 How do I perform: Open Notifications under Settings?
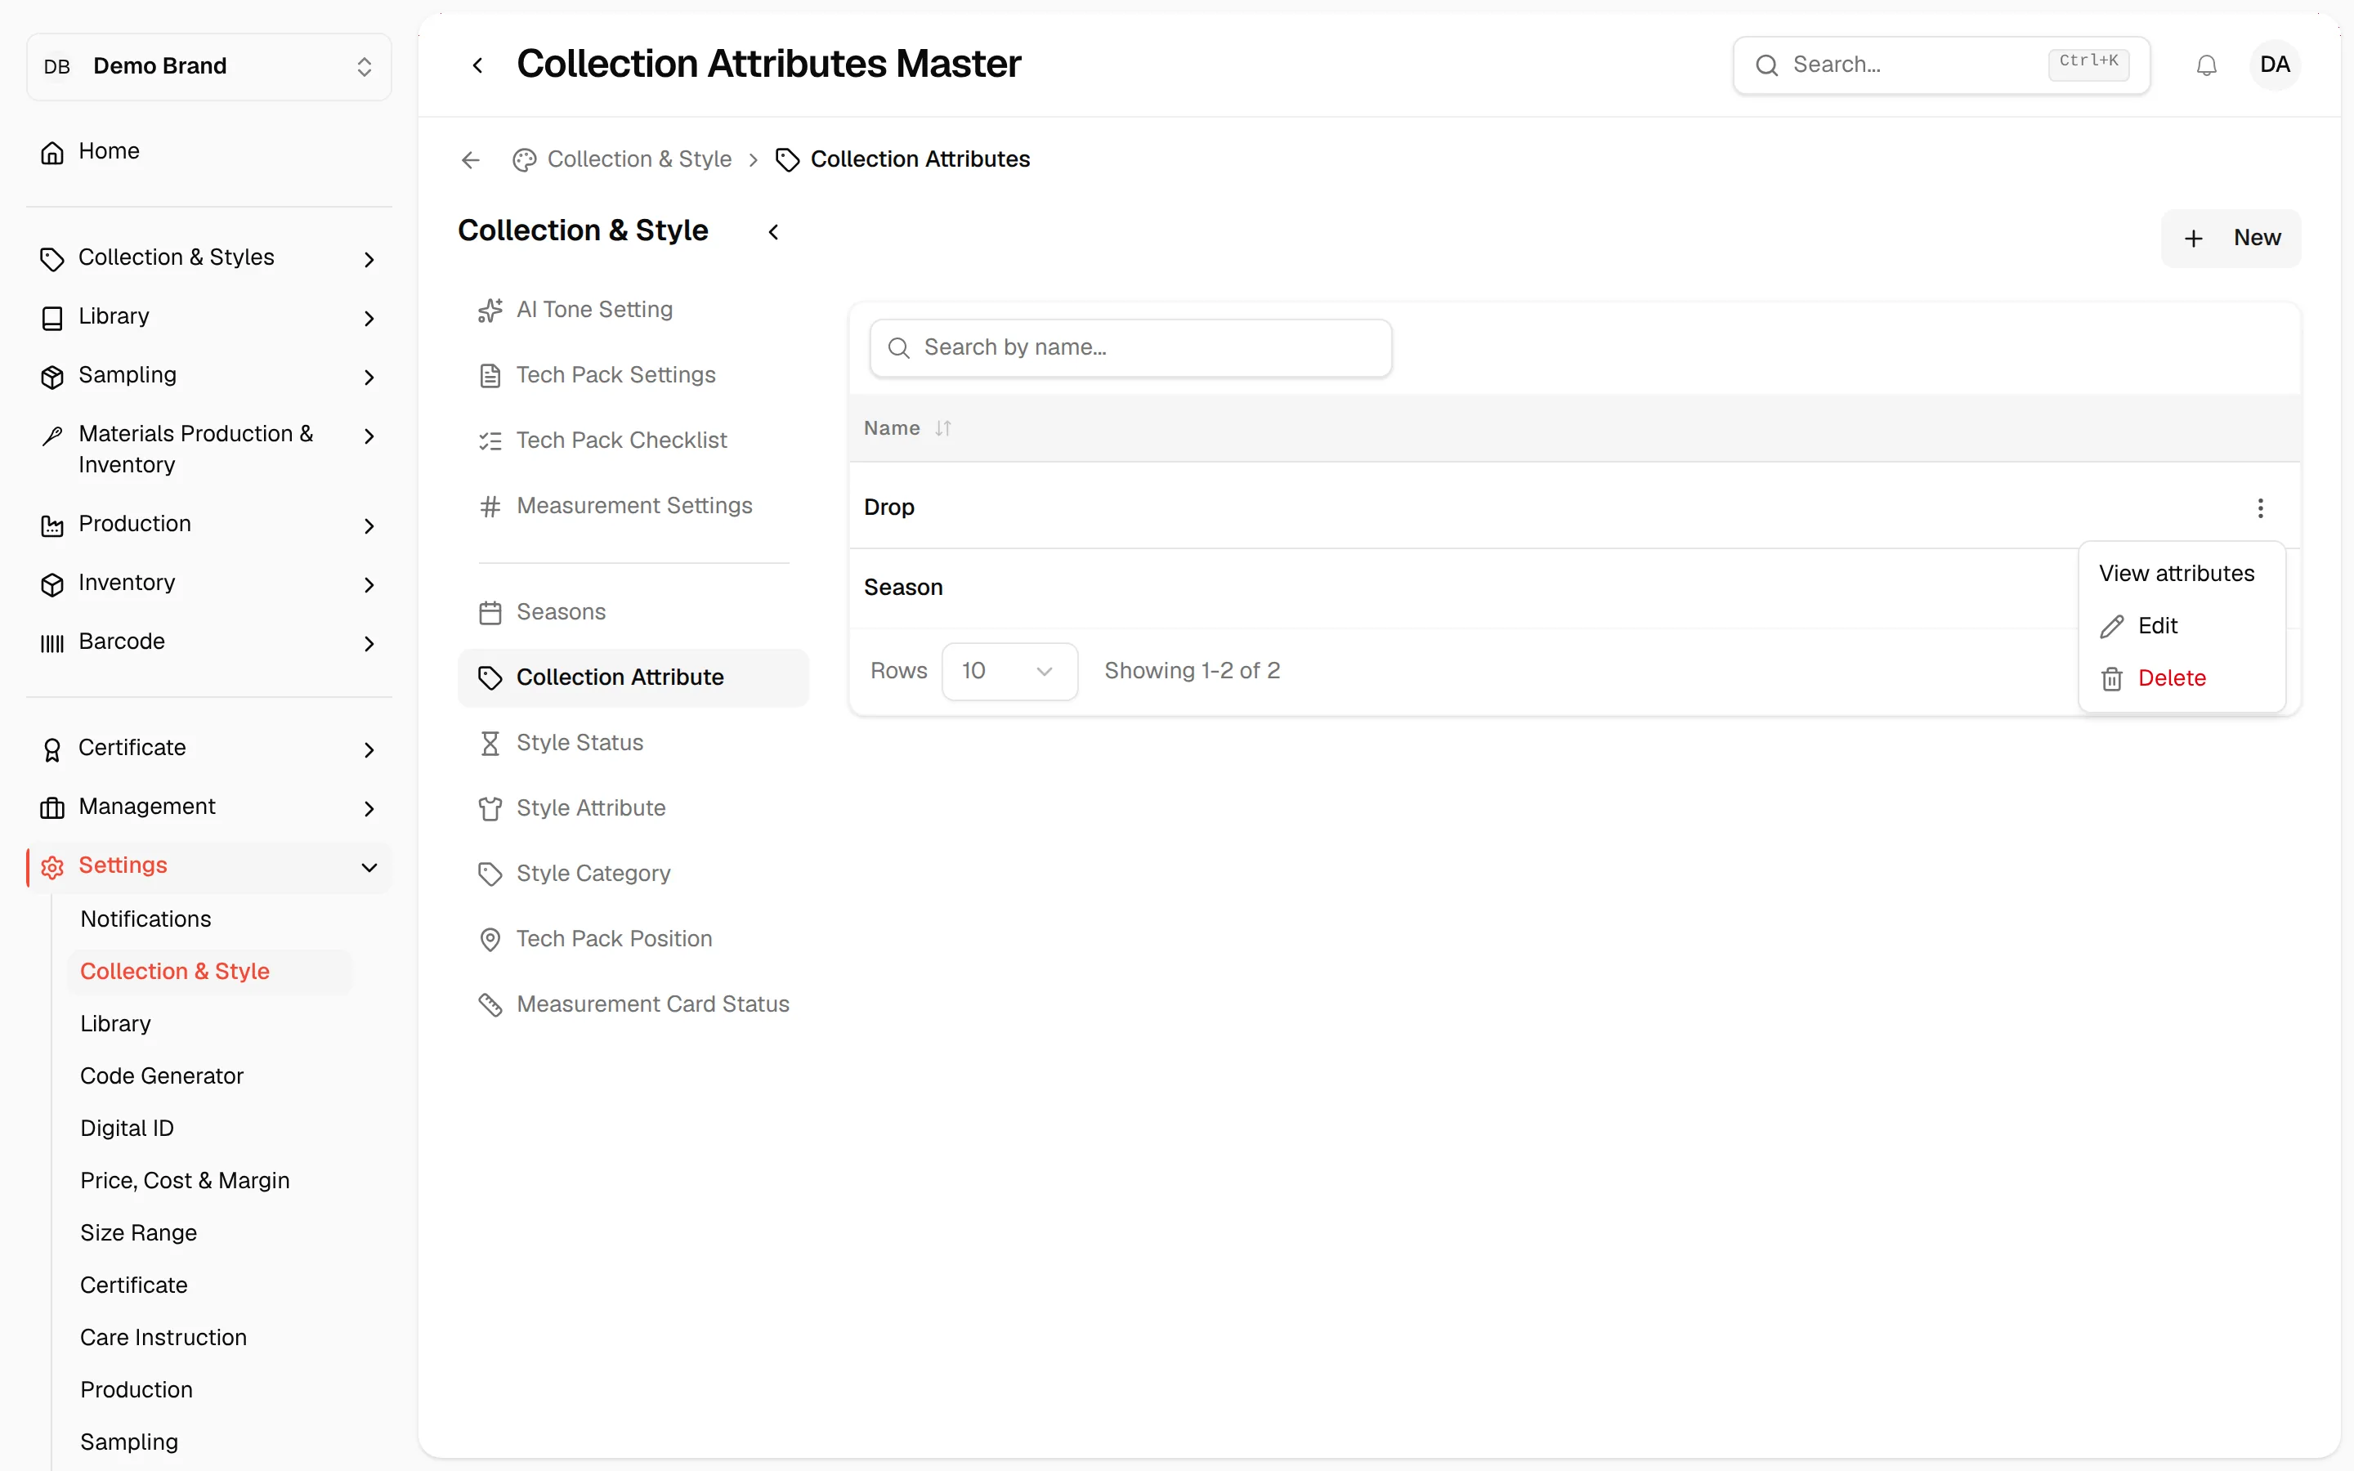pos(146,919)
